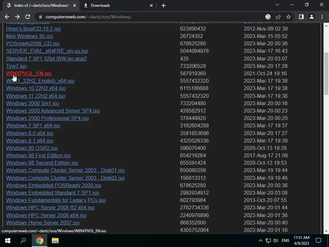The image size is (329, 247).
Task: Click the scrollbar up arrow
Action: (326, 26)
